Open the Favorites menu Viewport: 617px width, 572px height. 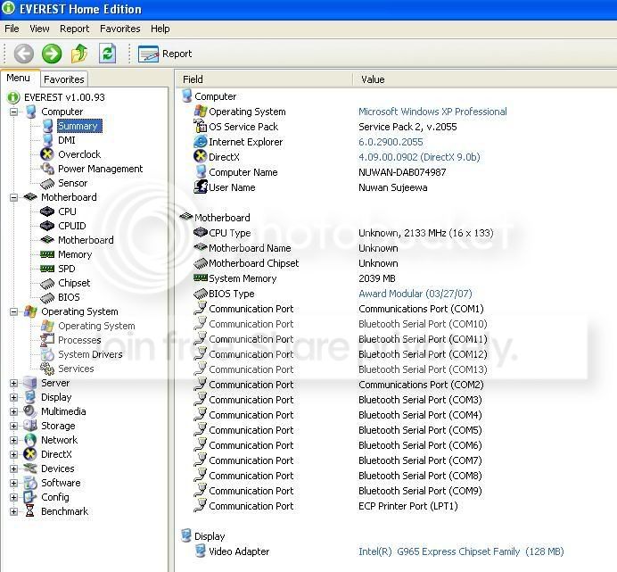pyautogui.click(x=120, y=29)
